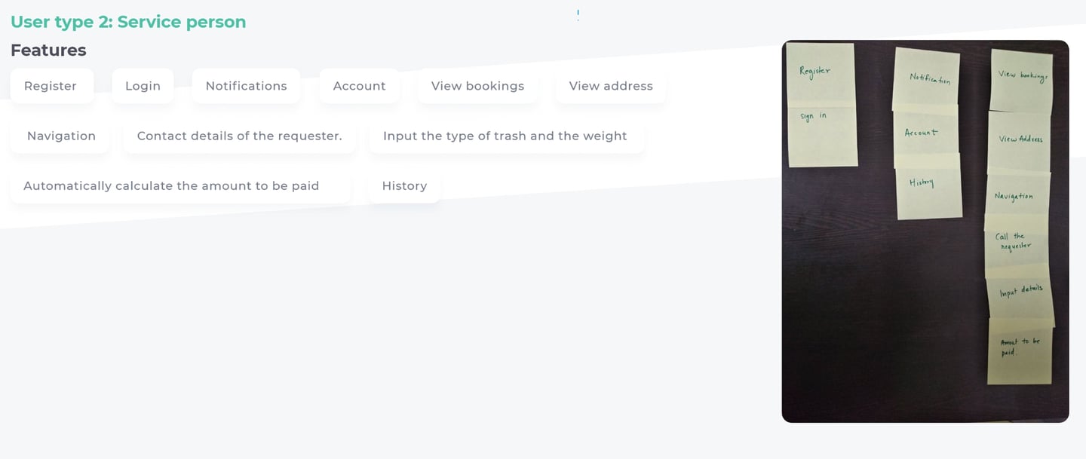Image resolution: width=1086 pixels, height=459 pixels.
Task: Click the Sign in sticky note
Action: (823, 136)
